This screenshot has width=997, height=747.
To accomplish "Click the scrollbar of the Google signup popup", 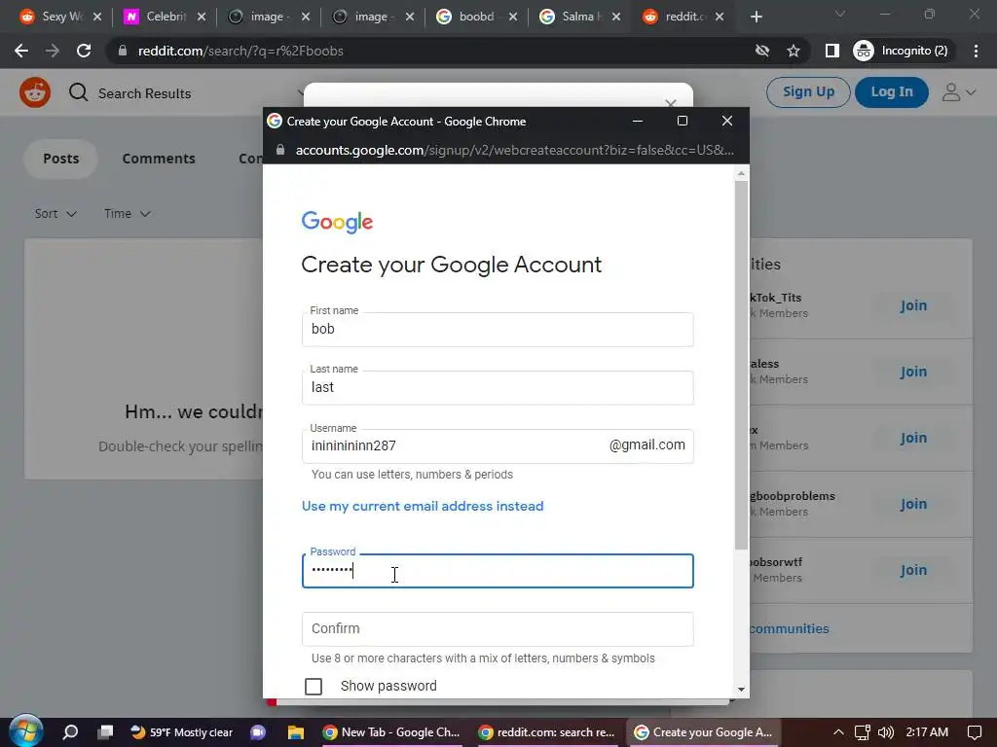I will (x=741, y=365).
